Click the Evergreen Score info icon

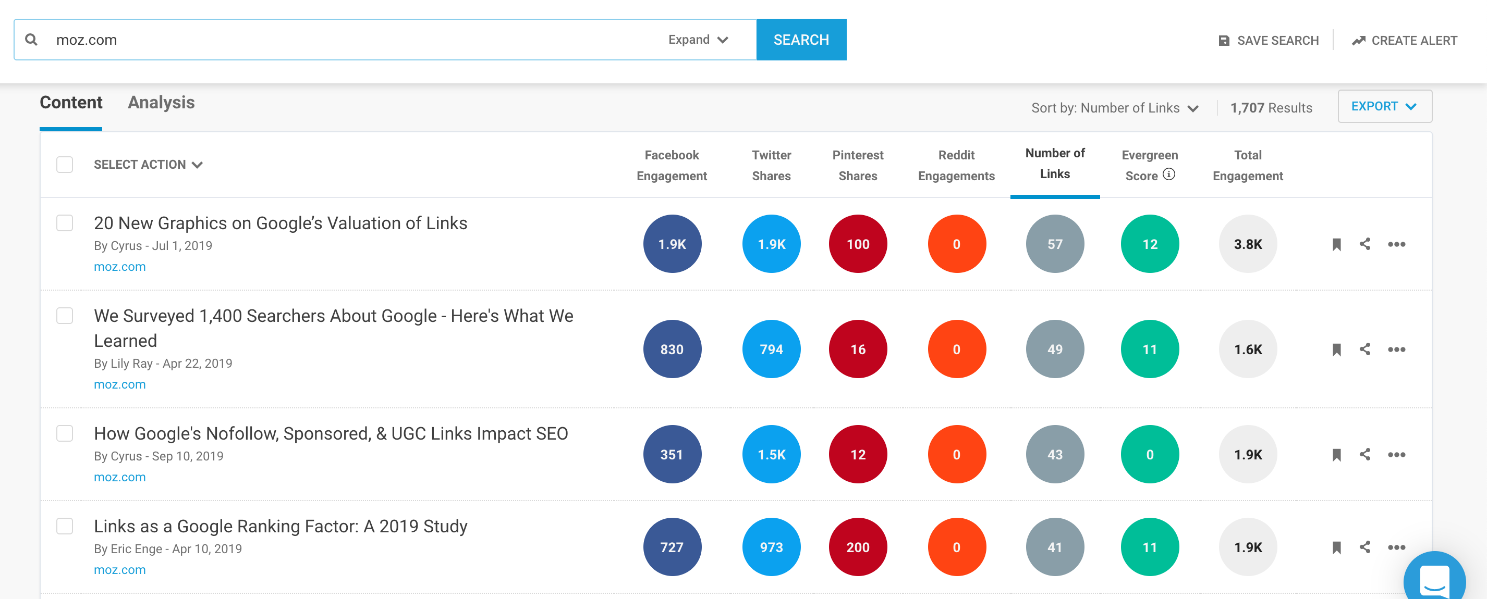point(1169,174)
